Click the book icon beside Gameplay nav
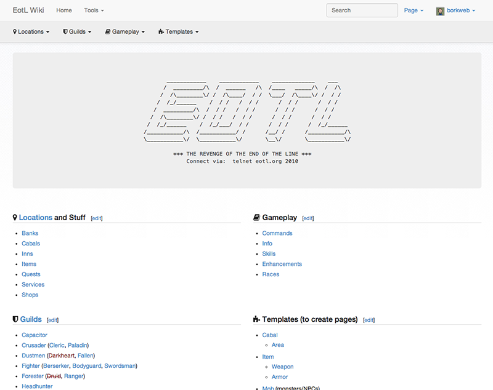The image size is (493, 390). [108, 32]
